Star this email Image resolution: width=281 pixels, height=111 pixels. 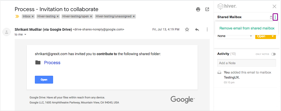click(187, 29)
